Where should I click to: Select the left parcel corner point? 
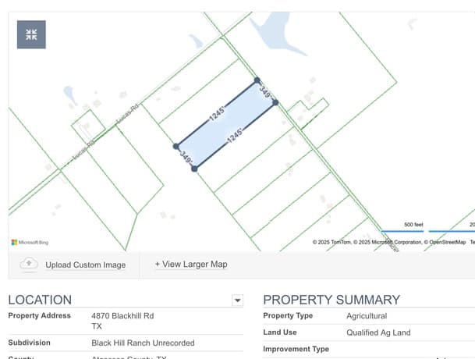(176, 147)
